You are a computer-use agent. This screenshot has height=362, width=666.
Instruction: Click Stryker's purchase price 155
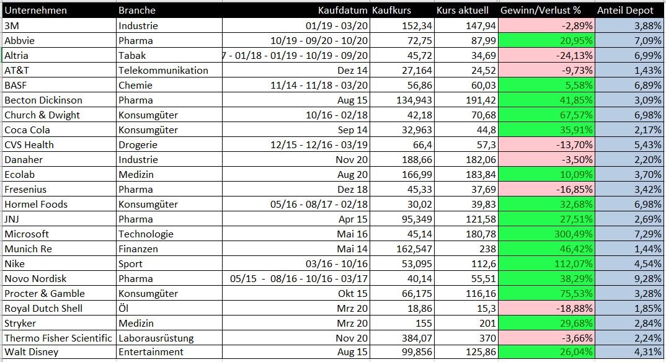(x=404, y=324)
